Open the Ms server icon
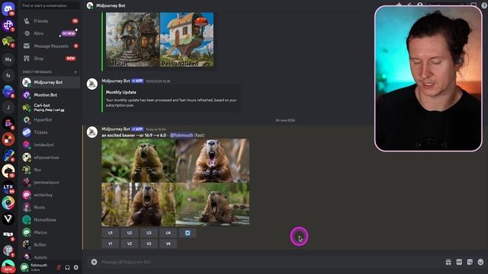Screen dimensions: 488x274 point(8,59)
